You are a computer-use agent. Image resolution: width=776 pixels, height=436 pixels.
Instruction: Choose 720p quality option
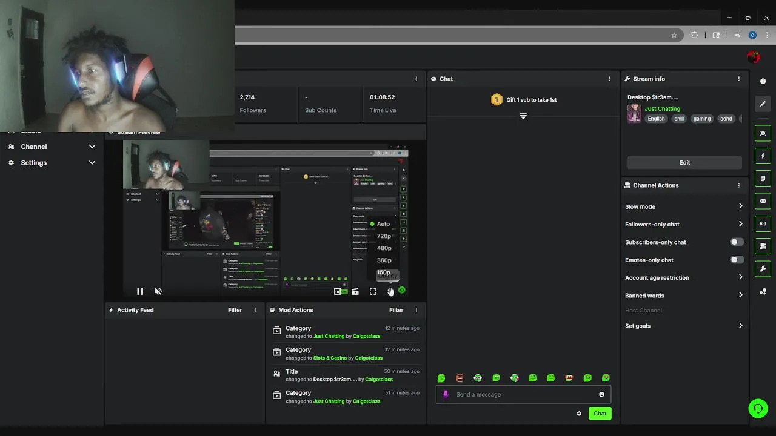click(384, 236)
